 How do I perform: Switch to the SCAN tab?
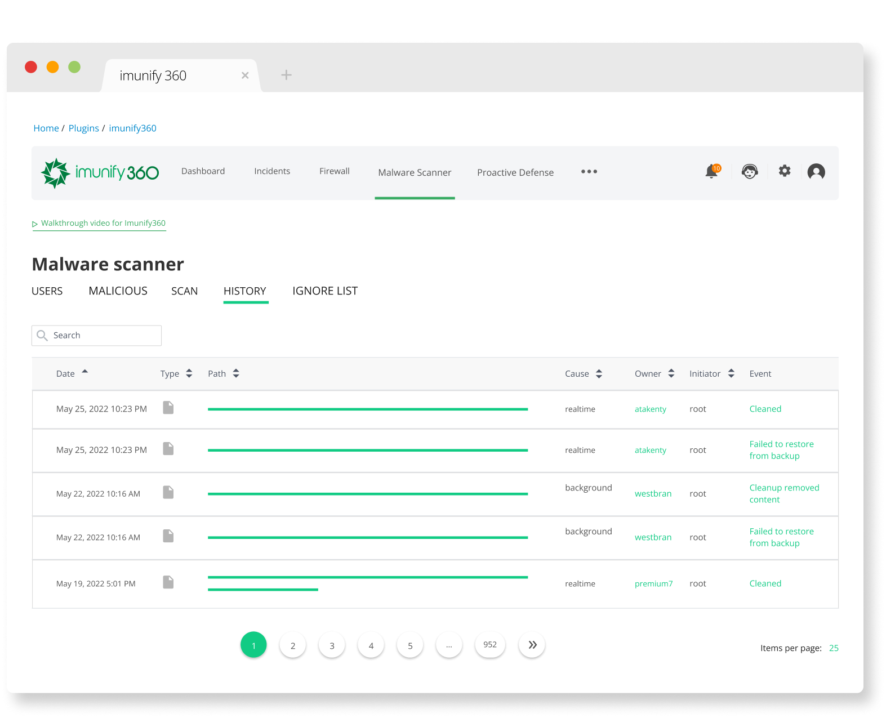coord(184,291)
